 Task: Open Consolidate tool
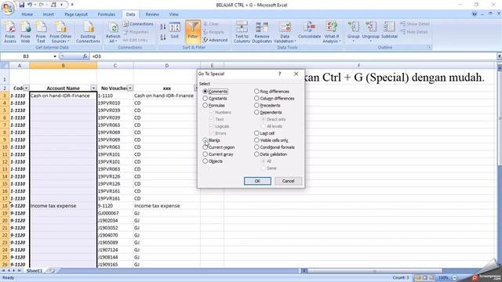pos(309,31)
